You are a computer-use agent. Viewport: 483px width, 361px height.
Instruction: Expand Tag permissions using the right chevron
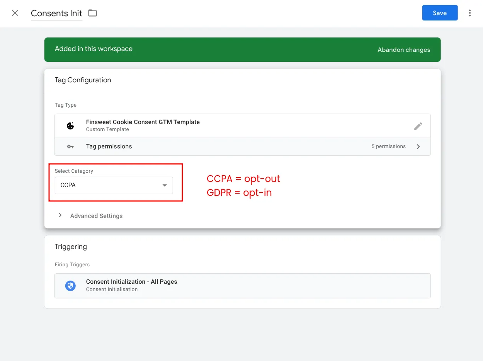pyautogui.click(x=418, y=146)
